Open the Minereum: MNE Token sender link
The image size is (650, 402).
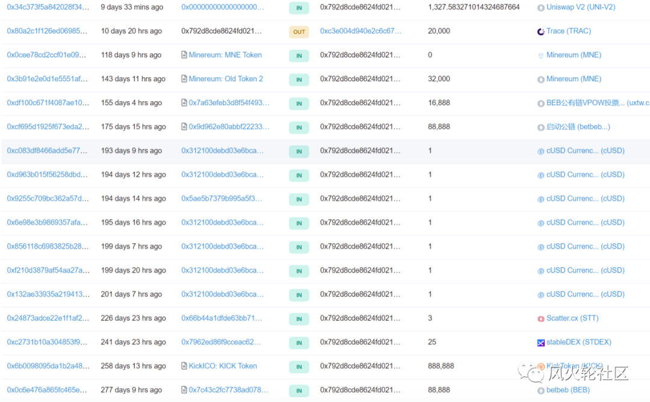[225, 55]
